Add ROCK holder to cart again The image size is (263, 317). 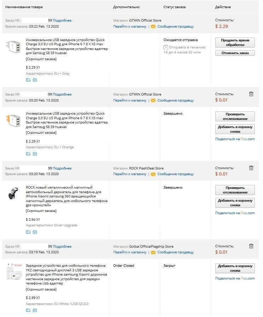235,203
